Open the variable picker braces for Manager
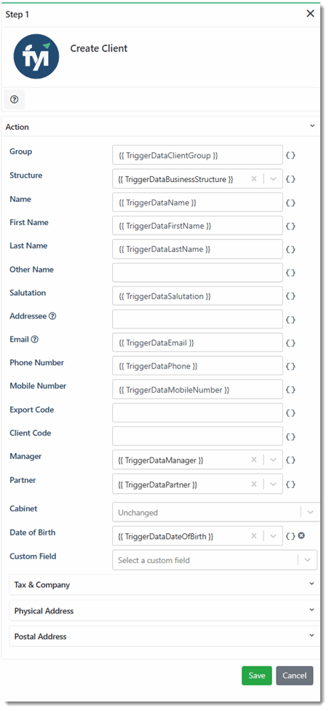The width and height of the screenshot is (329, 711). pos(291,460)
